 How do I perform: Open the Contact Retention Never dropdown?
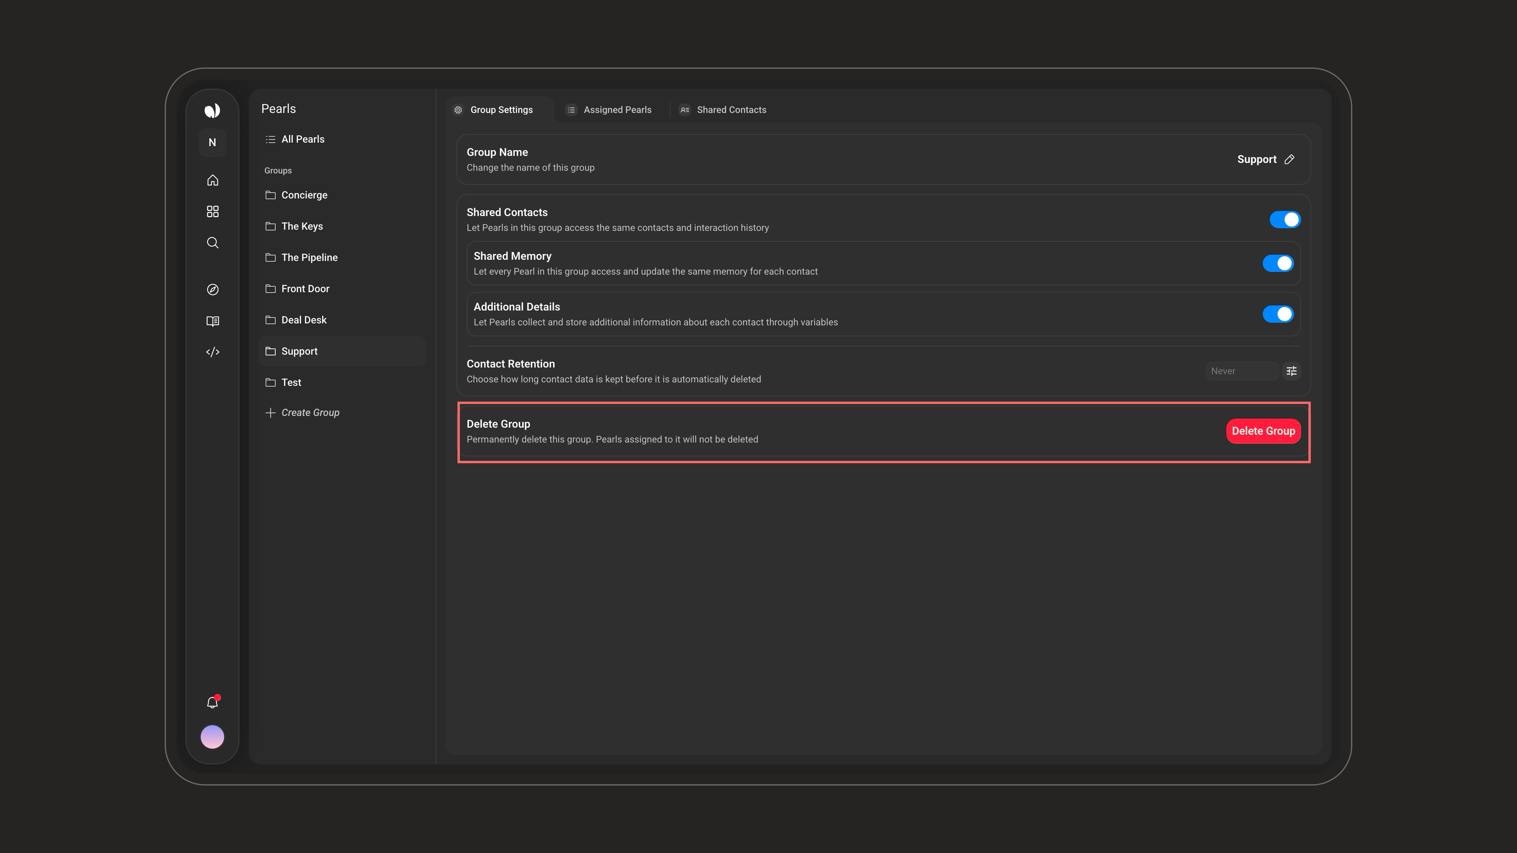click(x=1242, y=371)
